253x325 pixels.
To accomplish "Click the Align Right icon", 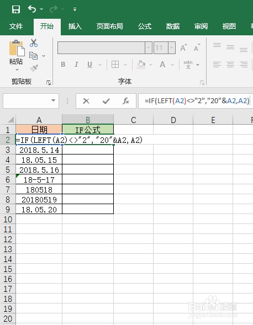I will point(244,65).
